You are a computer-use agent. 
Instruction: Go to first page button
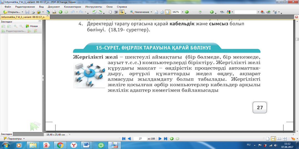coord(124,138)
